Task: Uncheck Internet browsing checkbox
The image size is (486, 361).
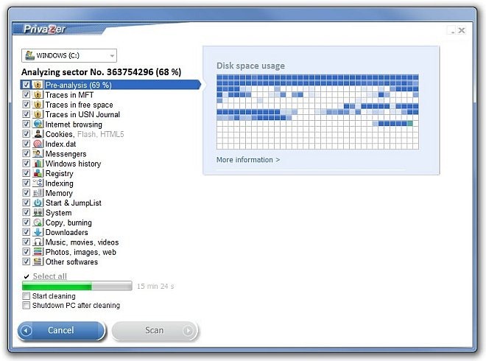Action: 26,124
